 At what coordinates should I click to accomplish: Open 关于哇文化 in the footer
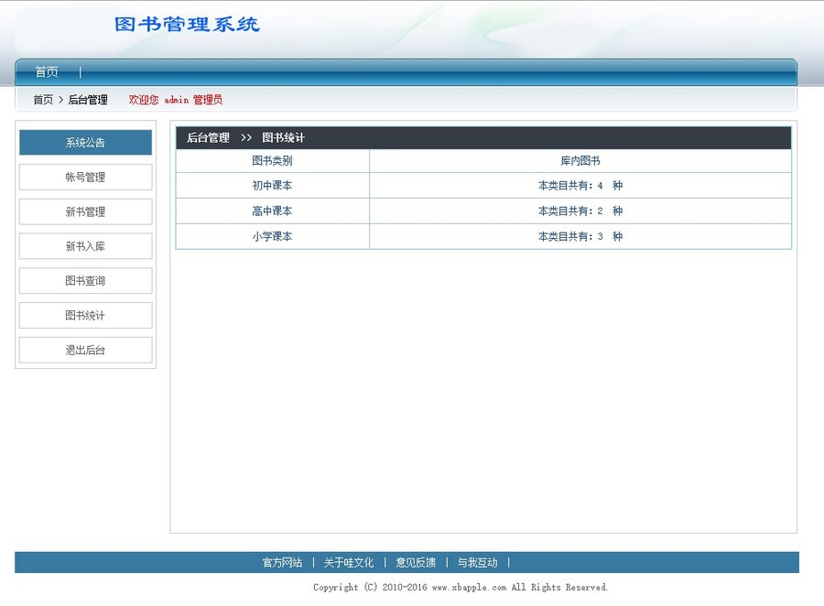[349, 563]
